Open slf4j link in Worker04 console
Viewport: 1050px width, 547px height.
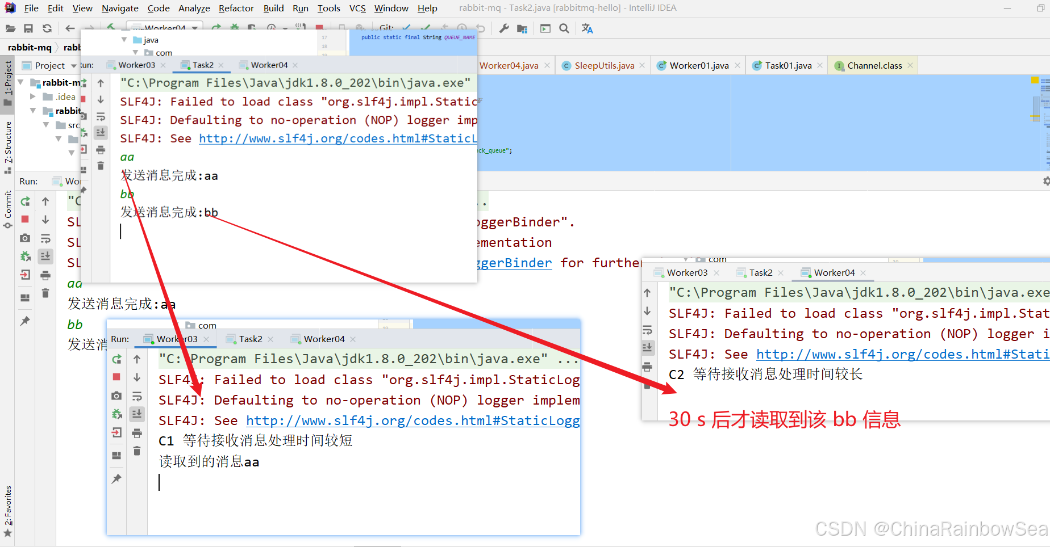902,354
